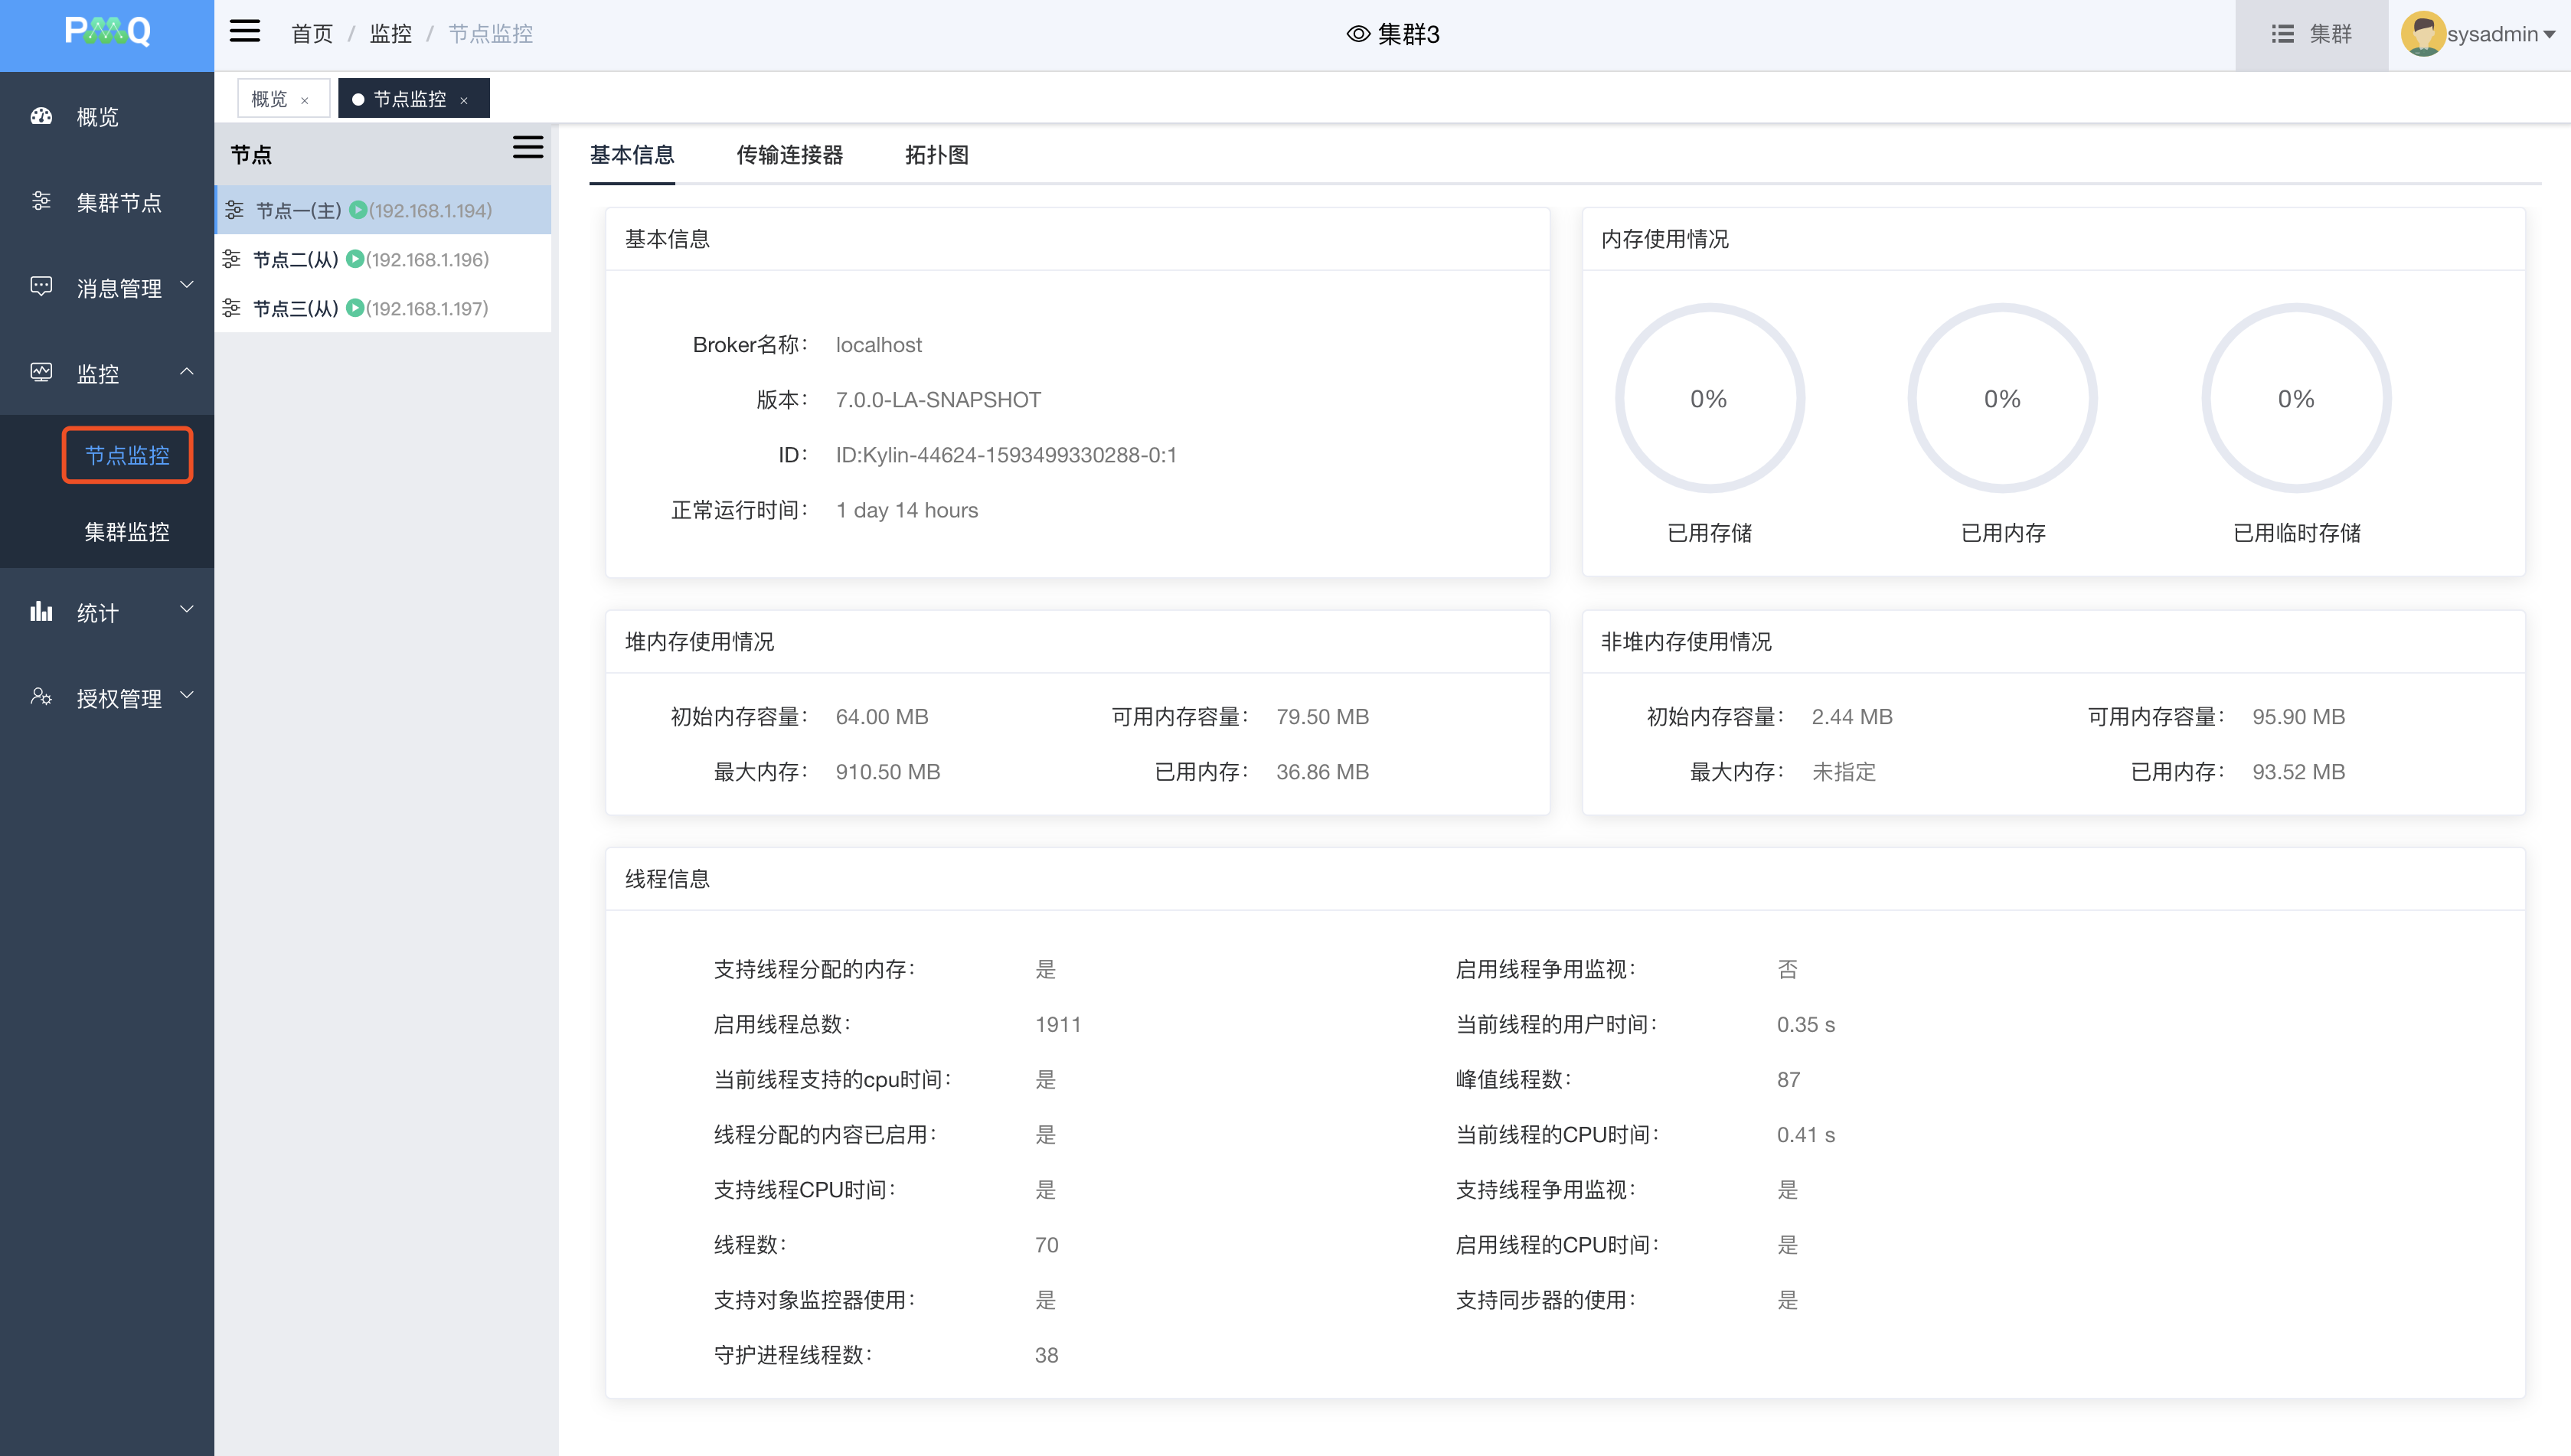Select 节点二(从) 192.168.1.196 in node list
Screen dimensions: 2571x1456
370,260
